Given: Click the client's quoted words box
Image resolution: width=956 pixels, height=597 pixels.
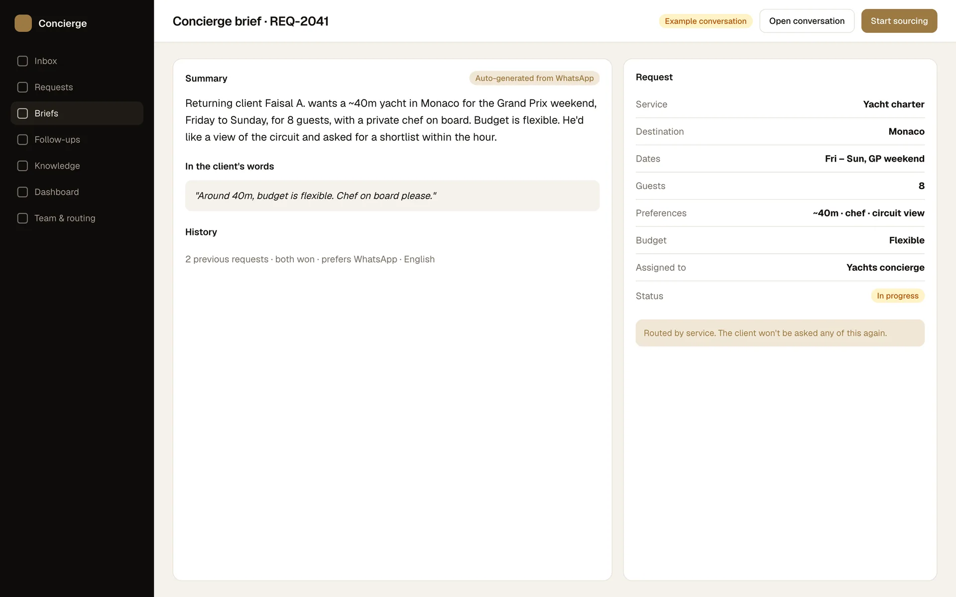Looking at the screenshot, I should tap(392, 196).
